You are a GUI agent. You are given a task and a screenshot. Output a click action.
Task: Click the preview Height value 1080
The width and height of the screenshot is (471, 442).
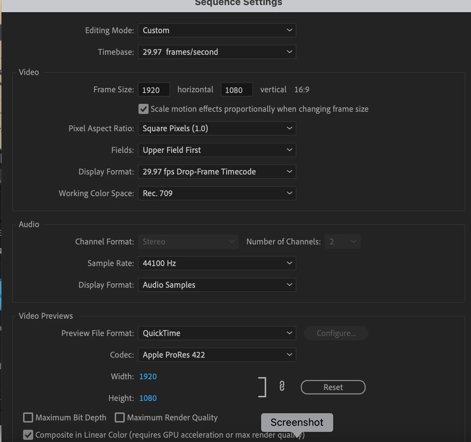148,398
